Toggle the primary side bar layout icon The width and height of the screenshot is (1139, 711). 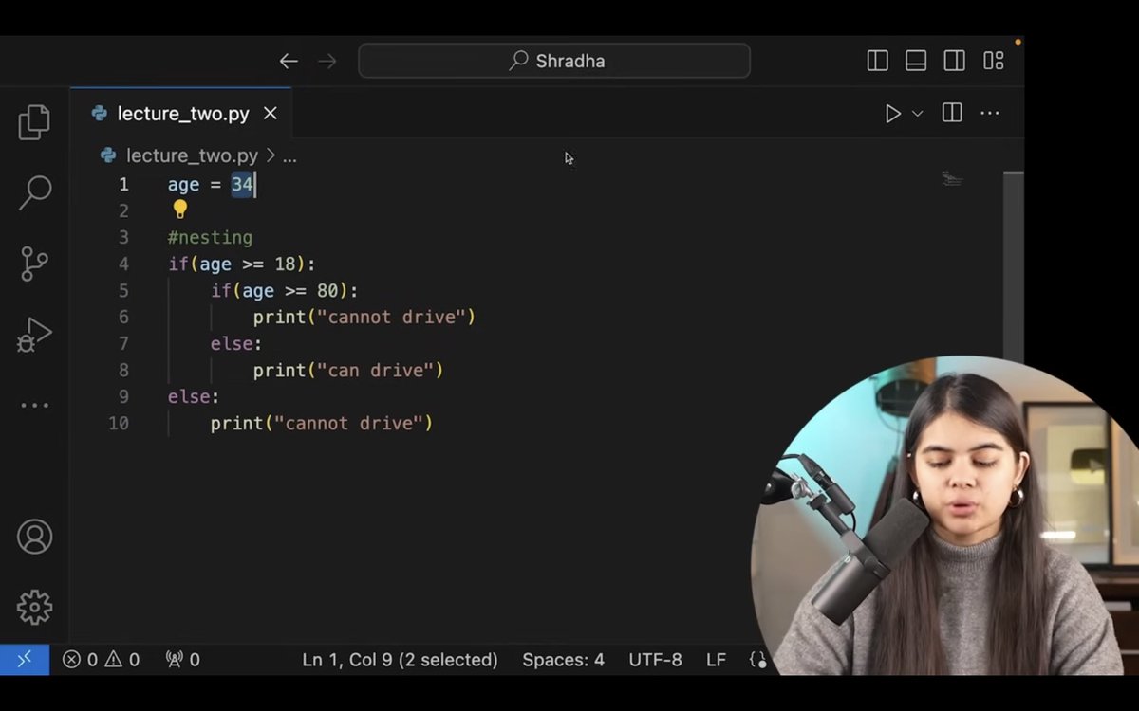click(878, 61)
